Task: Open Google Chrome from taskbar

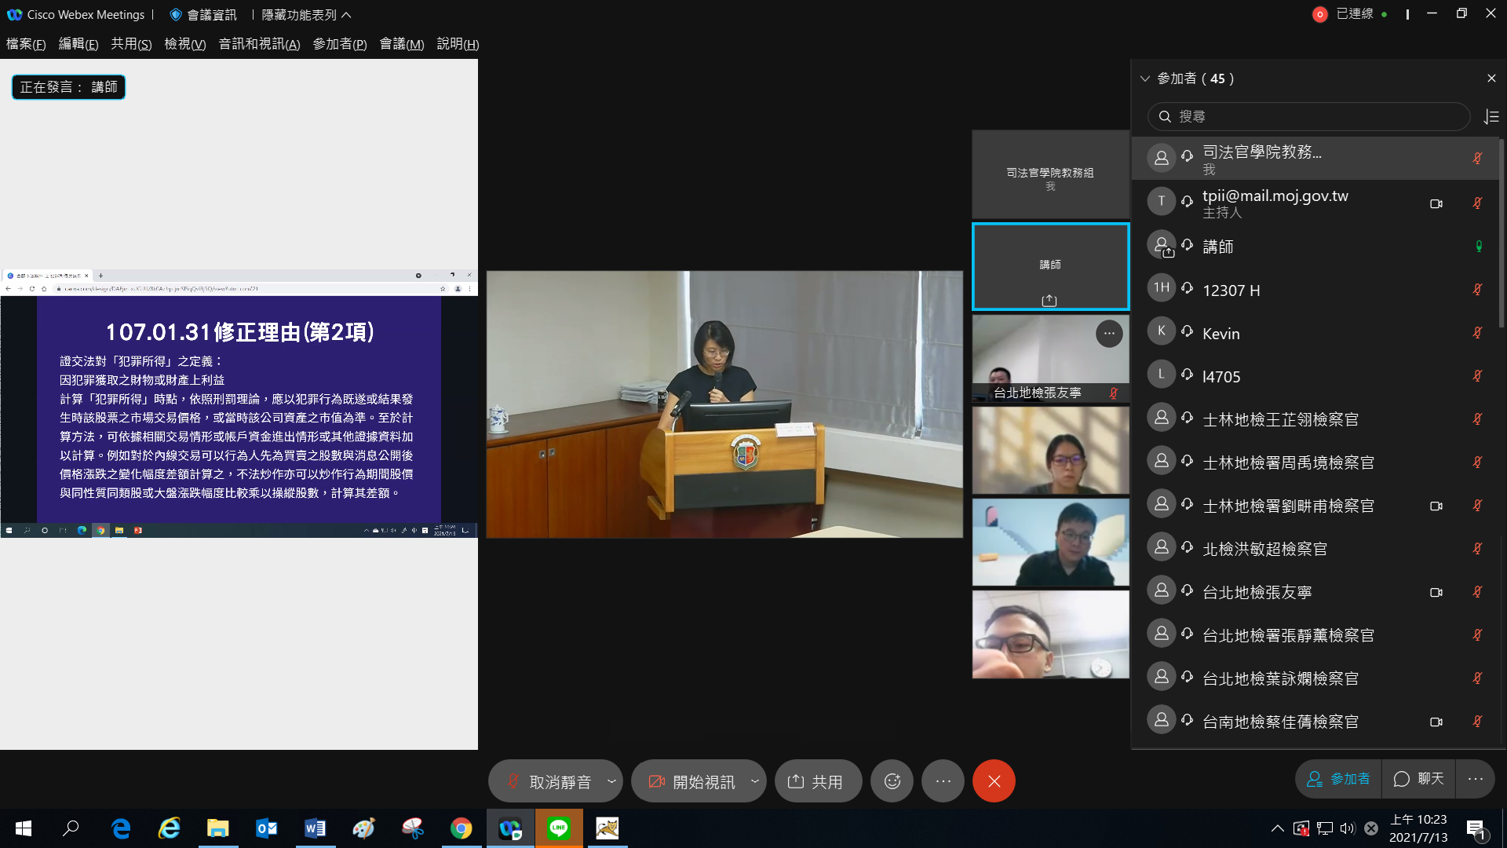Action: pyautogui.click(x=461, y=828)
